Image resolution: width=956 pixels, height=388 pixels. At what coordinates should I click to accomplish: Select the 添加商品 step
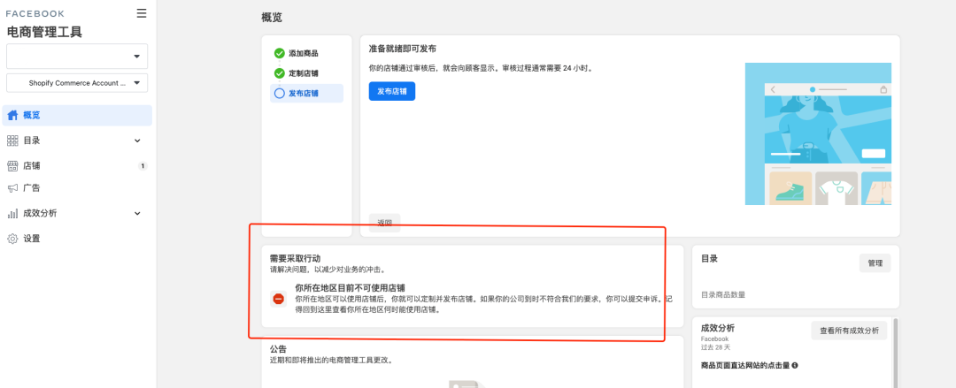[304, 53]
